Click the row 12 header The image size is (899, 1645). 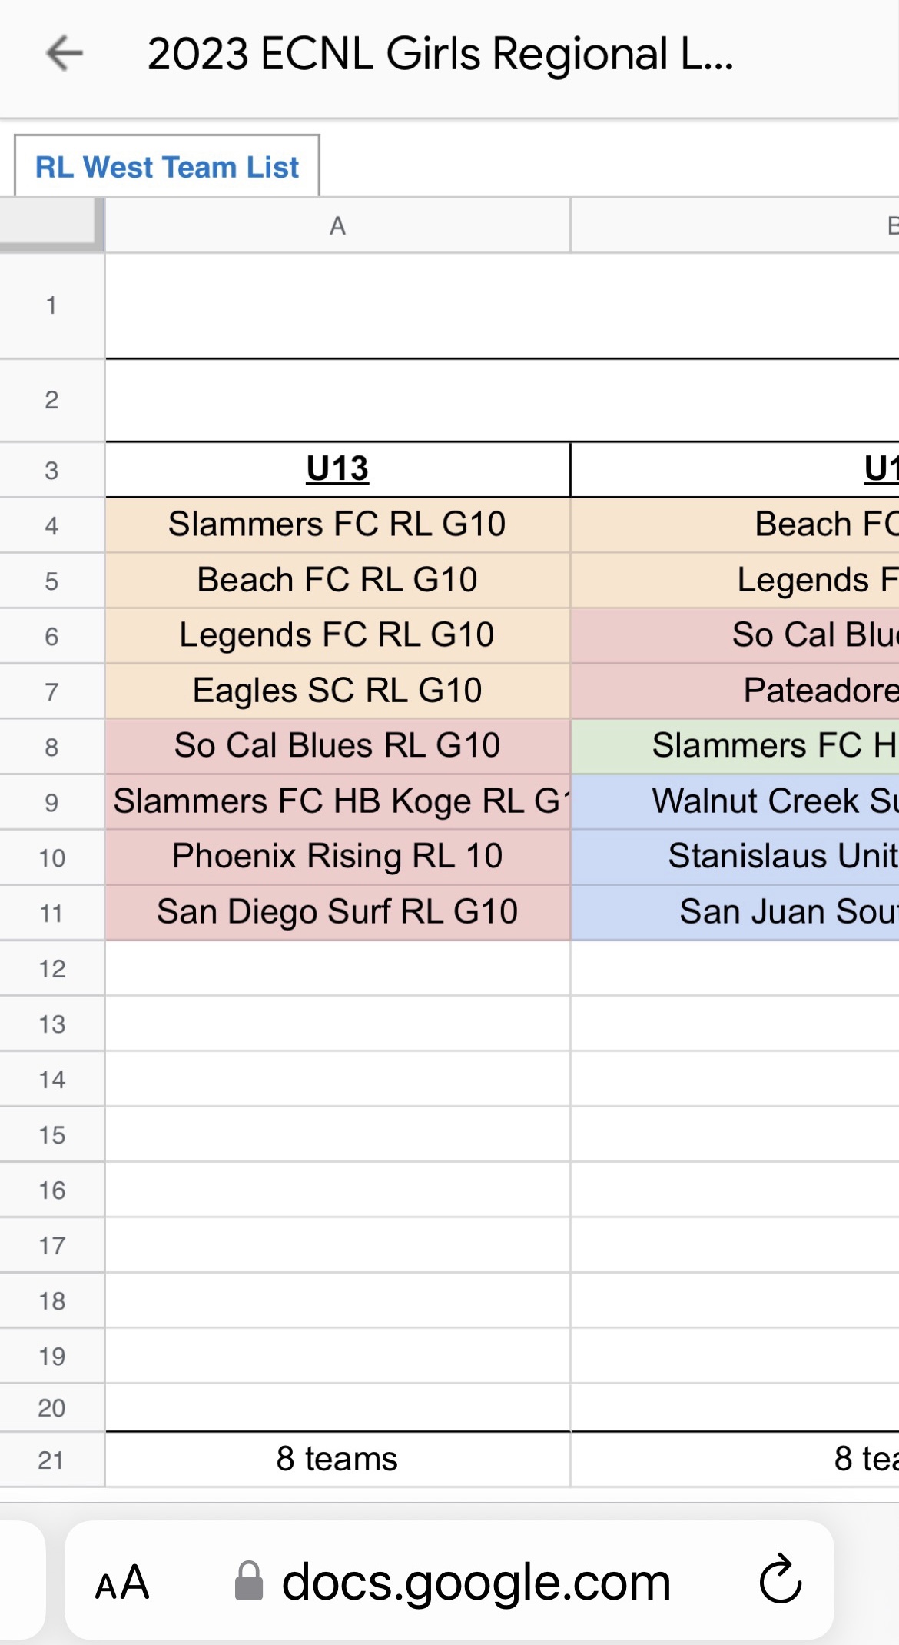point(51,969)
